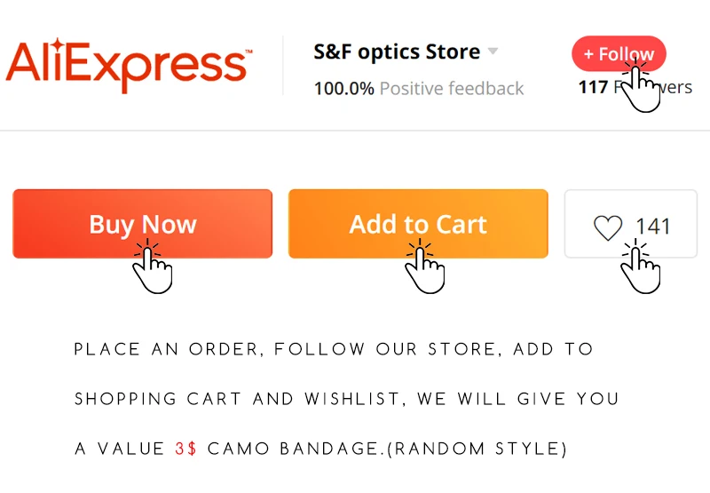Click the 'Place an order, follow our store' line
The width and height of the screenshot is (710, 493).
pyautogui.click(x=334, y=349)
